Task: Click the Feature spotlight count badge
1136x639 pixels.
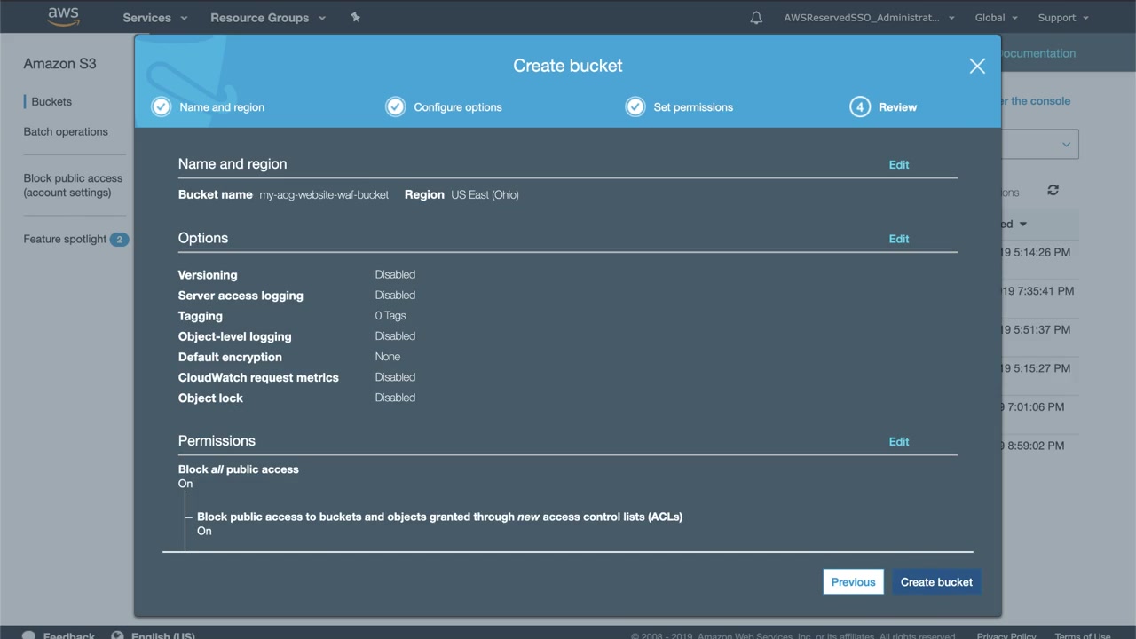Action: pyautogui.click(x=119, y=240)
